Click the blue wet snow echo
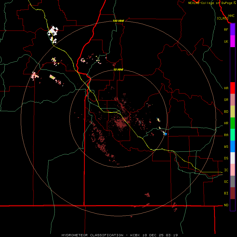Screen dimensions: 237x237 point(165,134)
